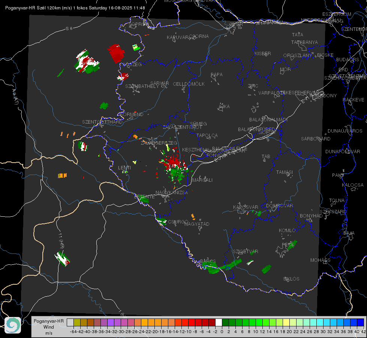Click the SOPRON city label
367x338 pixels.
click(x=139, y=24)
